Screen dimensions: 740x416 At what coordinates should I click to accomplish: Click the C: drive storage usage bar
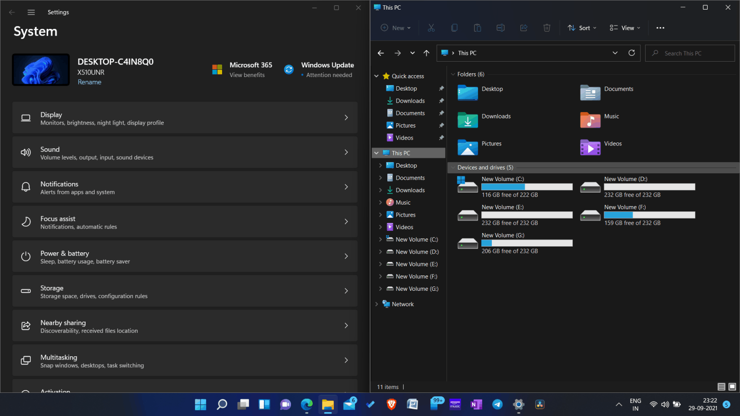pos(527,186)
